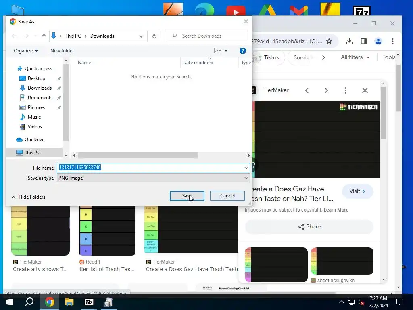Screen dimensions: 413x310
Task: Open the Tools option in Google Images
Action: (388, 57)
